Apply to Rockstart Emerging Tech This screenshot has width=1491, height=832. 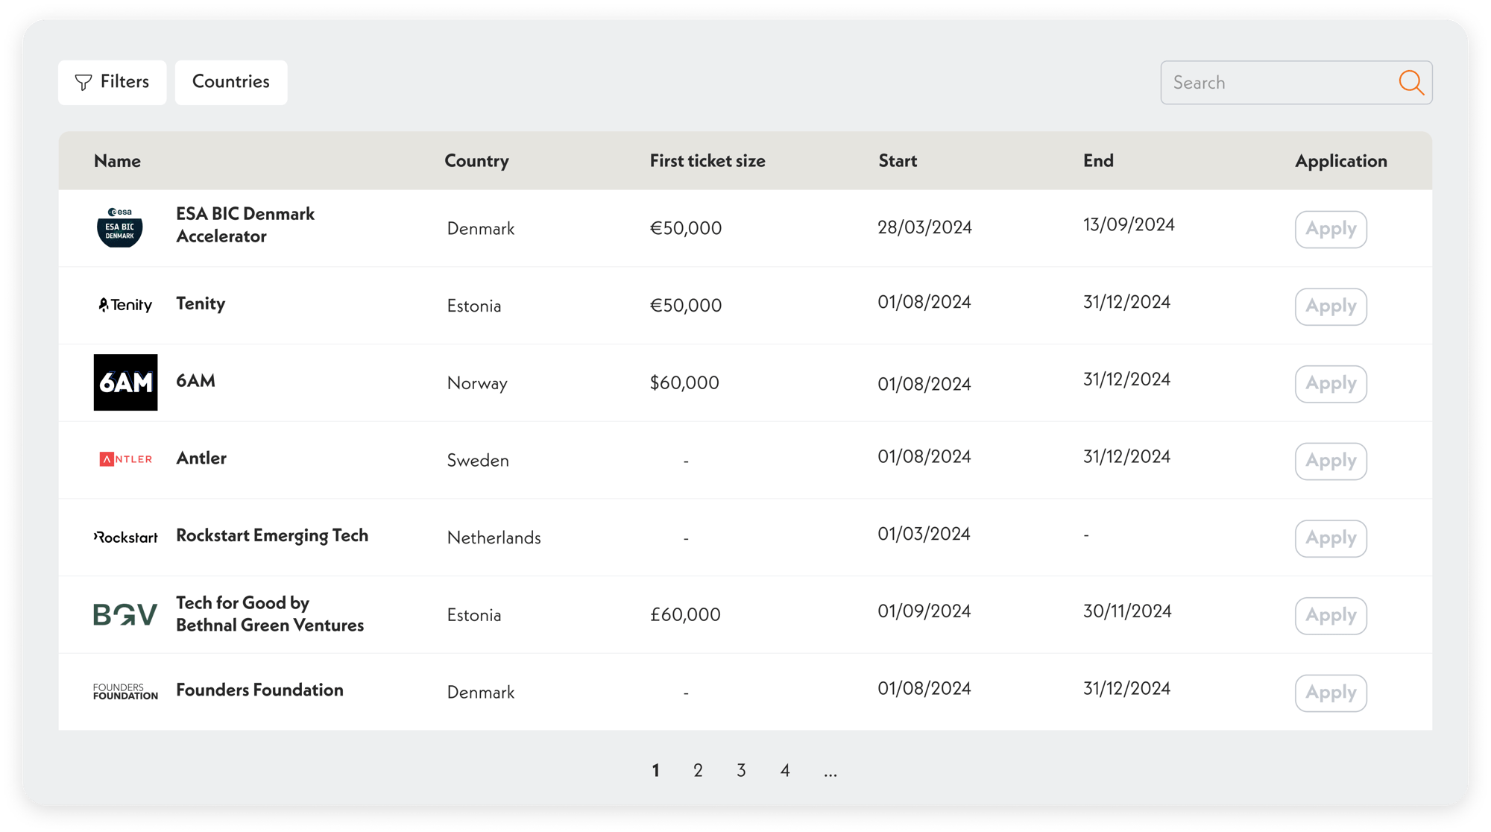coord(1331,538)
